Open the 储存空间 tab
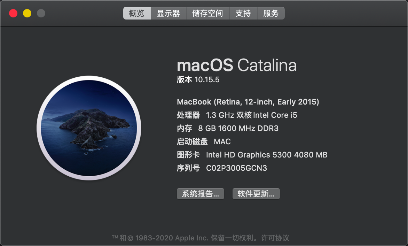Image resolution: width=408 pixels, height=246 pixels. point(207,13)
